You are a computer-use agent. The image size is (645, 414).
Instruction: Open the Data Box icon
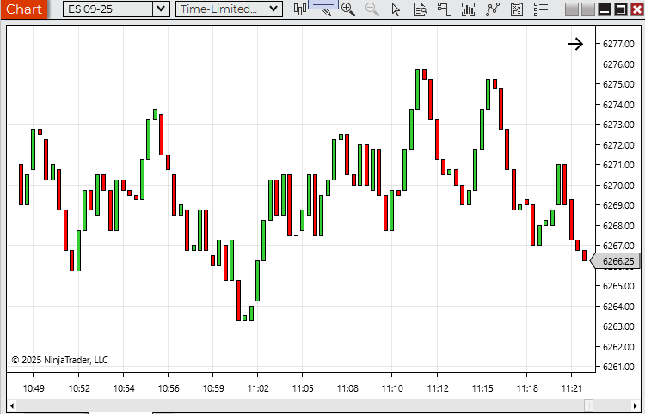pos(420,9)
